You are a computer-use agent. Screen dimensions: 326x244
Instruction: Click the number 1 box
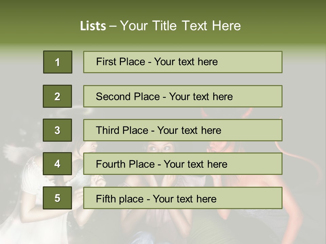(x=57, y=62)
